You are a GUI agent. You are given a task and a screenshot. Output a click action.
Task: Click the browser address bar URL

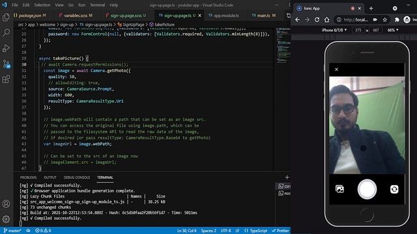356,19
